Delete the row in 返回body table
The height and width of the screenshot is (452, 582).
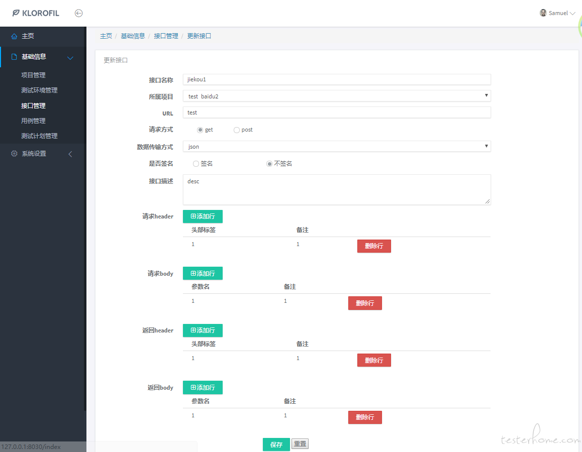365,417
